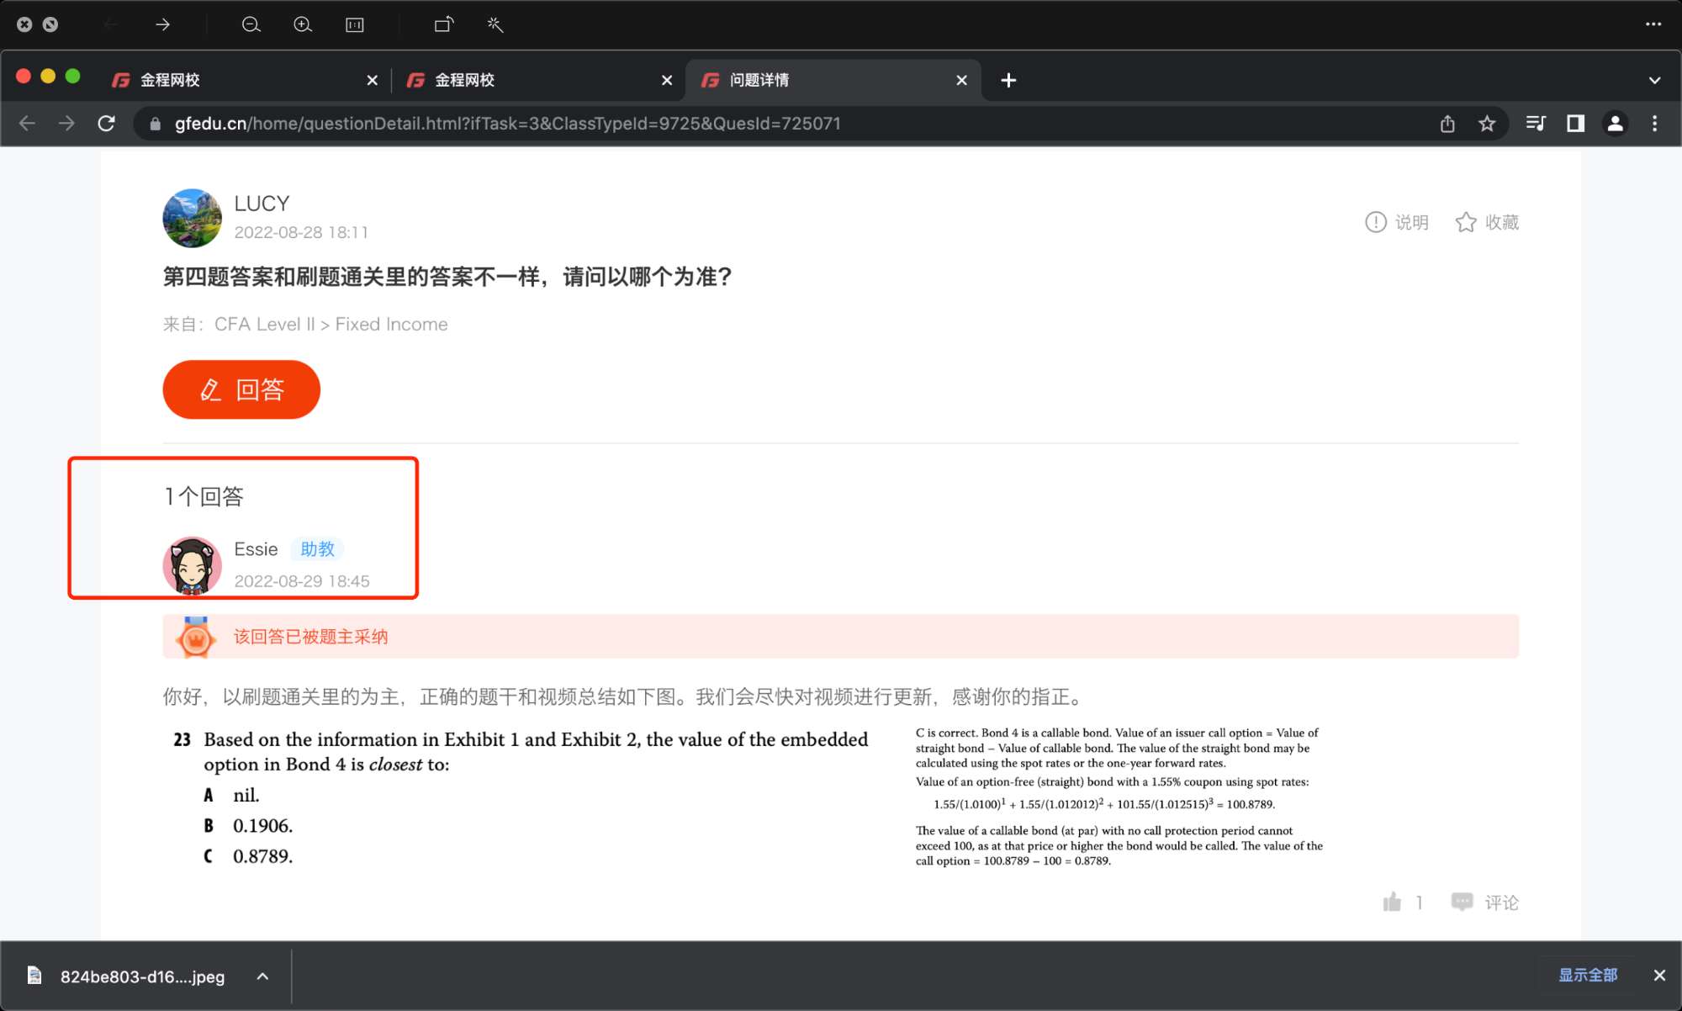Viewport: 1682px width, 1011px height.
Task: Click the zoom in magnifier icon
Action: pos(303,24)
